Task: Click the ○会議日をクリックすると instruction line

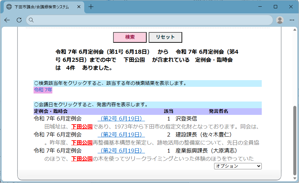Action: pos(148,105)
